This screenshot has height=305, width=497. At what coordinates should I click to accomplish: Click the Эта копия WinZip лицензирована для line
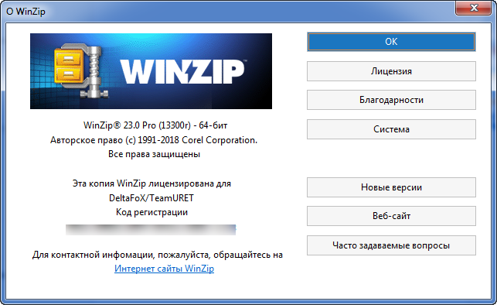pyautogui.click(x=151, y=183)
